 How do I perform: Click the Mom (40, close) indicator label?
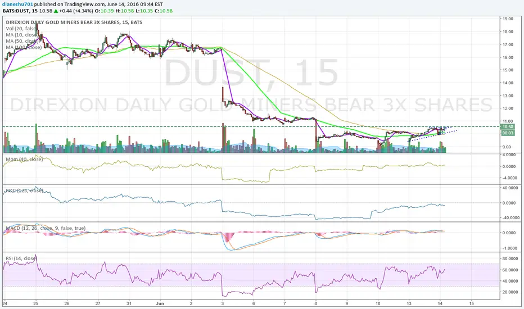pos(24,160)
